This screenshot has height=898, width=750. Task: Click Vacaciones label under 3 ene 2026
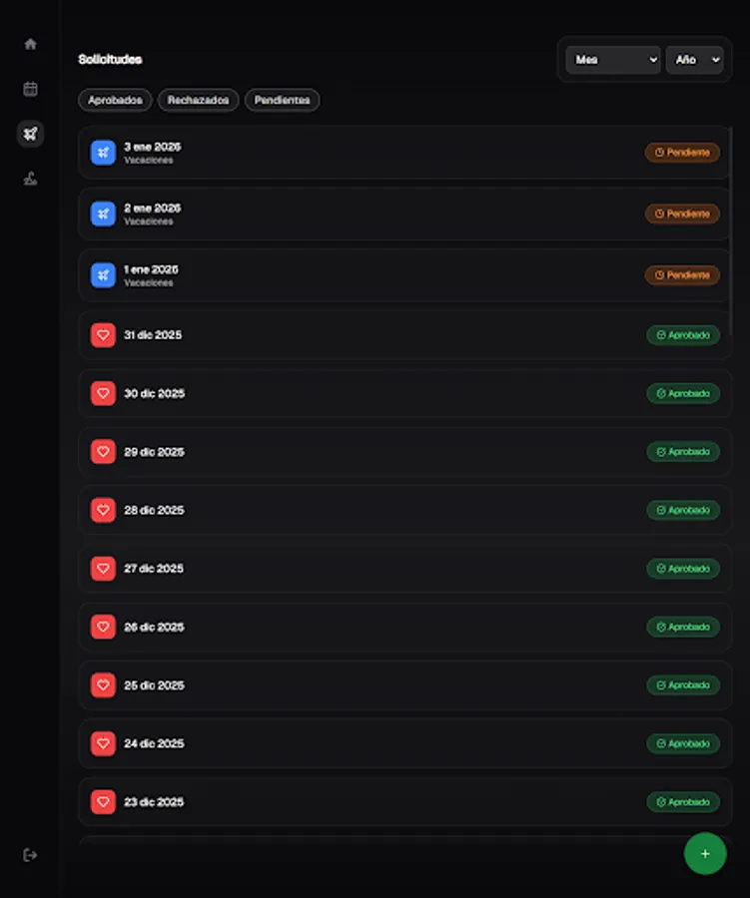pos(149,161)
